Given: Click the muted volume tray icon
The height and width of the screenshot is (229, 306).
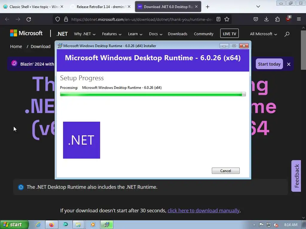Looking at the screenshot, I should tap(276, 225).
